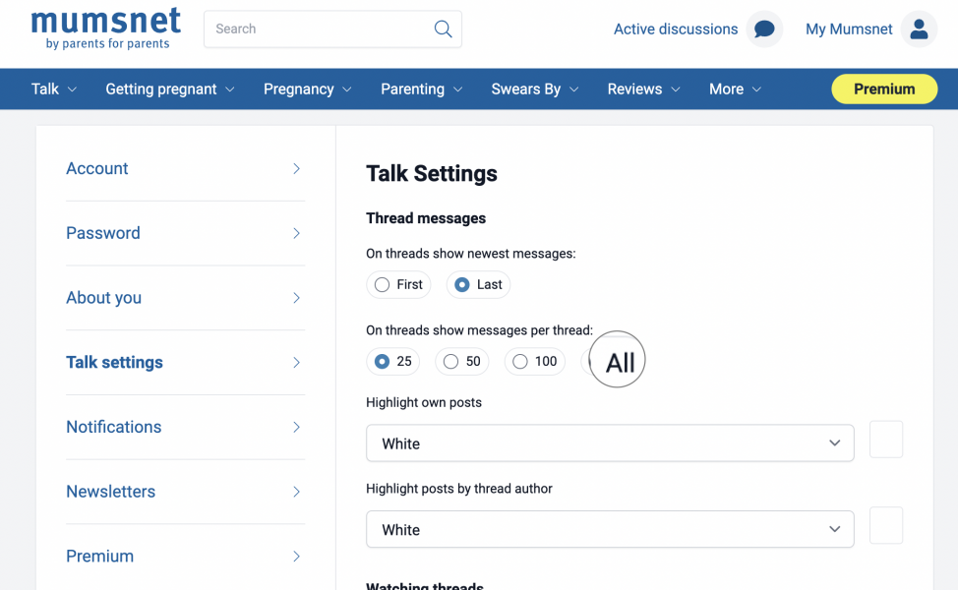The width and height of the screenshot is (958, 590).
Task: Select 50 messages per thread
Action: 451,362
